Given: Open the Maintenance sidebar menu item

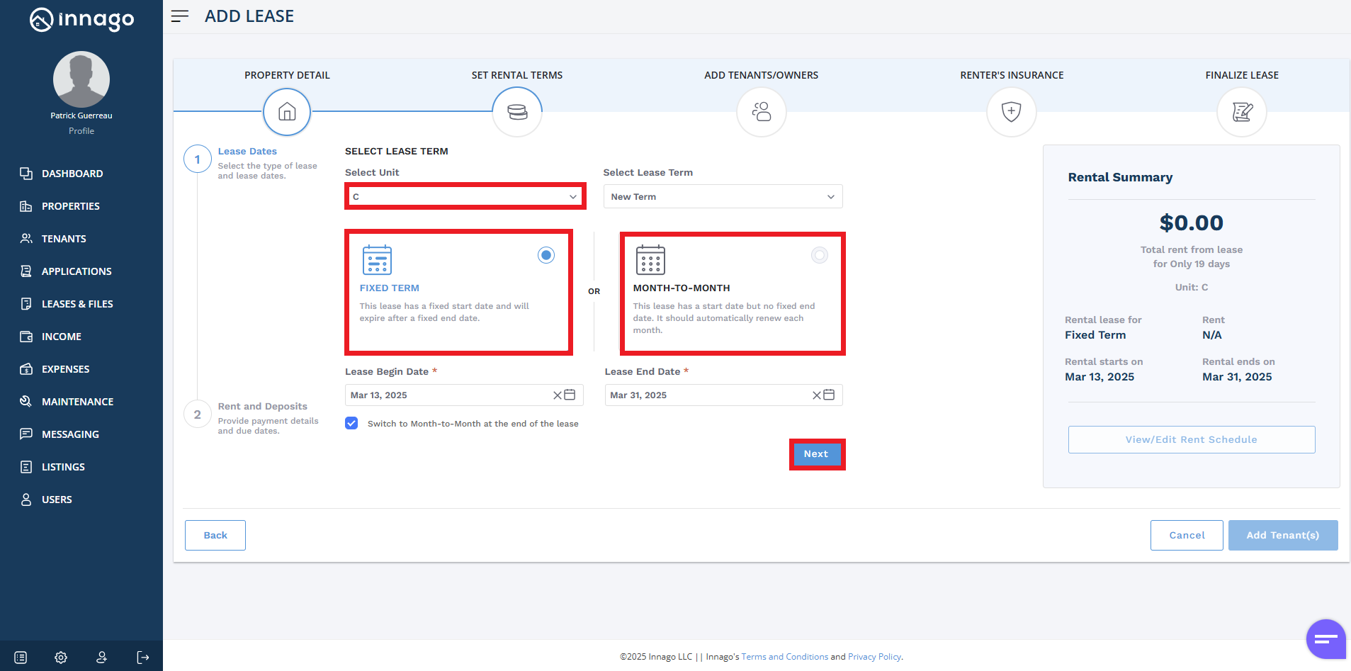Looking at the screenshot, I should click(x=77, y=402).
